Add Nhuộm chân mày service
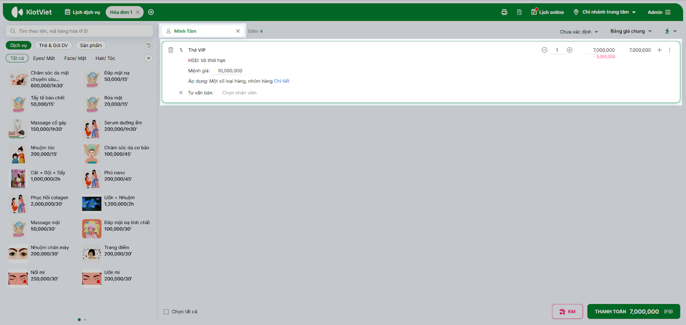 coord(42,254)
